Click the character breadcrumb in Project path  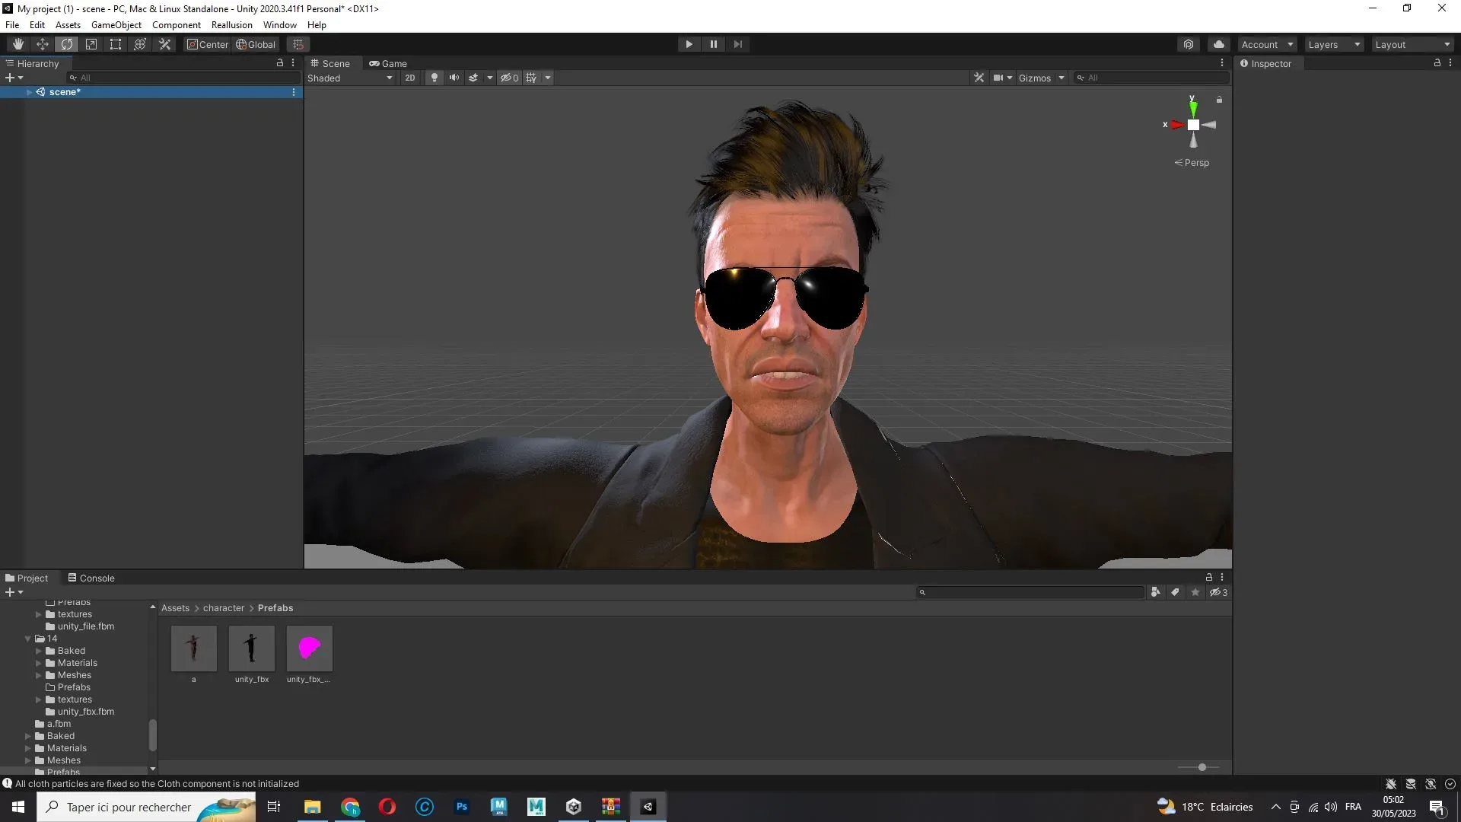(x=223, y=607)
